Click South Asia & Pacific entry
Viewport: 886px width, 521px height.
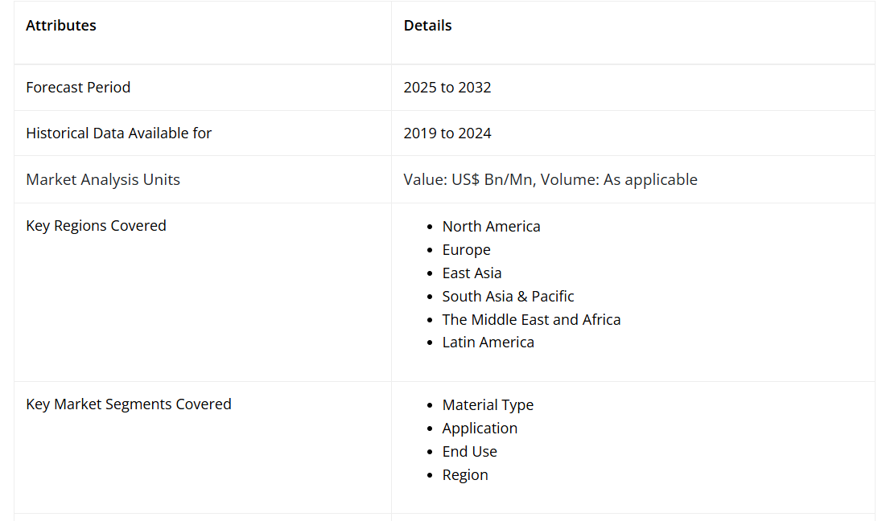(x=508, y=297)
